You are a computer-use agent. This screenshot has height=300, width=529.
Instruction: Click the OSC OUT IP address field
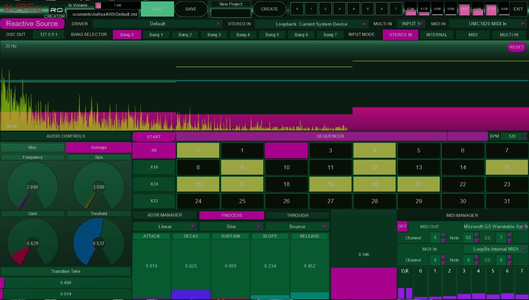(49, 35)
